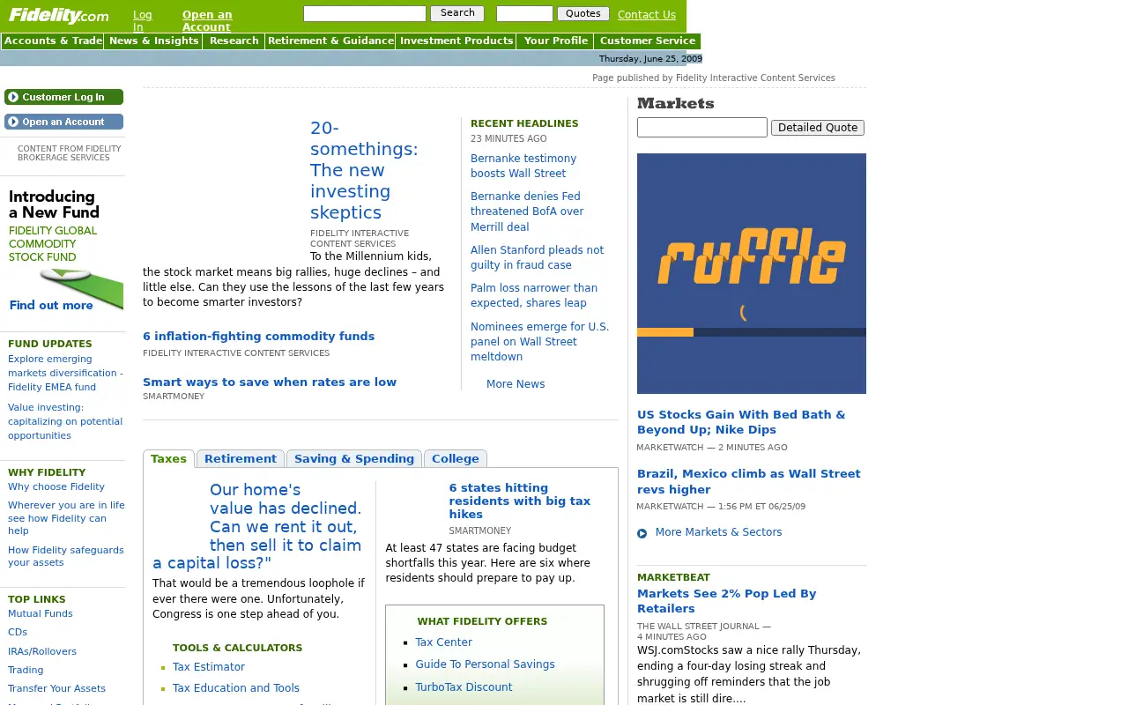This screenshot has width=1128, height=705.
Task: Open Allen Stanford pleads not guilty headline
Action: (x=537, y=257)
